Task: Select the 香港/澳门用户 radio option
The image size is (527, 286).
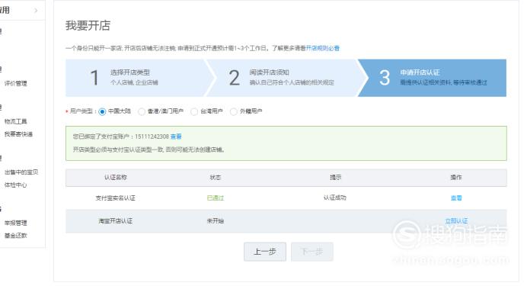Action: 142,111
